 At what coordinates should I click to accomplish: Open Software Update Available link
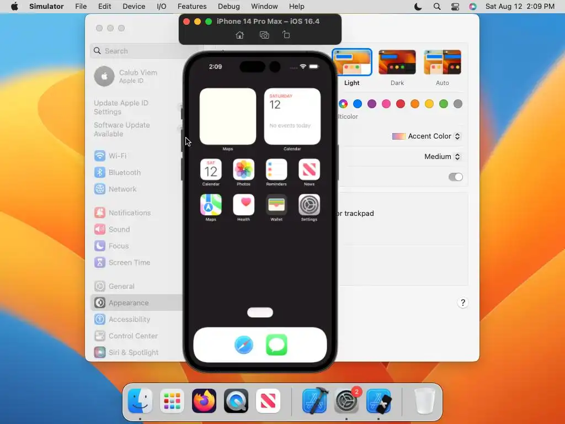coord(122,129)
